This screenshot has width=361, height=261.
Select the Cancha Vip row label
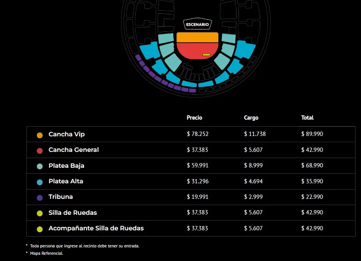(x=67, y=134)
